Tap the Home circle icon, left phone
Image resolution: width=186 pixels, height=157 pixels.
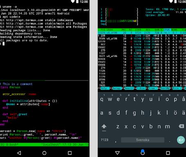coord(44,153)
